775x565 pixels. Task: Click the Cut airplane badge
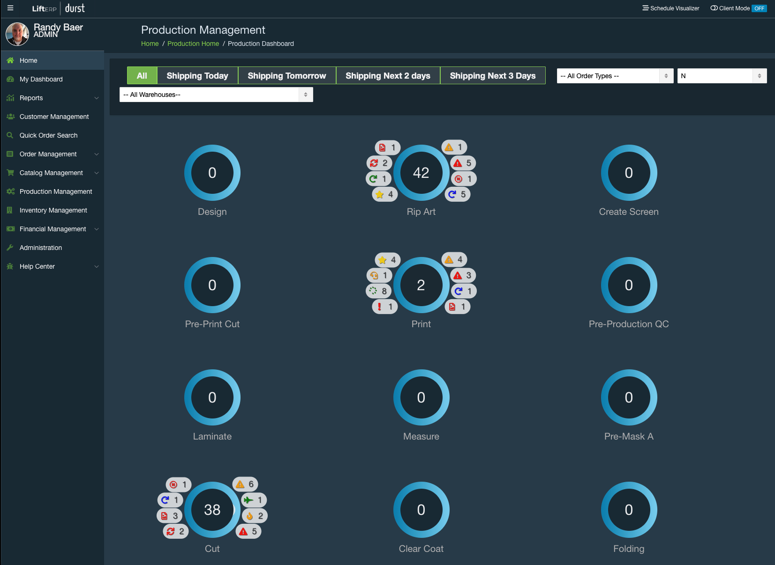point(254,500)
